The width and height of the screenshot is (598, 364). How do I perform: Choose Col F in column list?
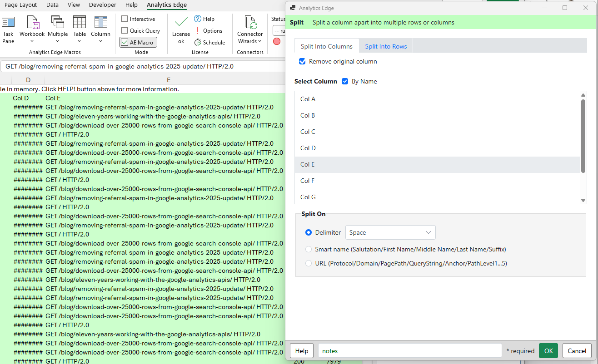308,181
